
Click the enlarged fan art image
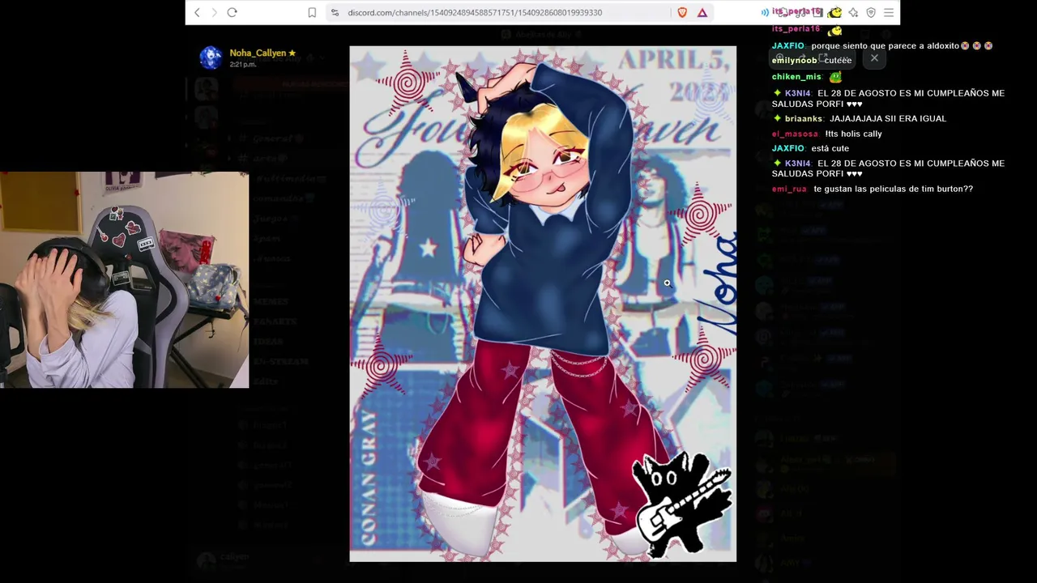[543, 304]
